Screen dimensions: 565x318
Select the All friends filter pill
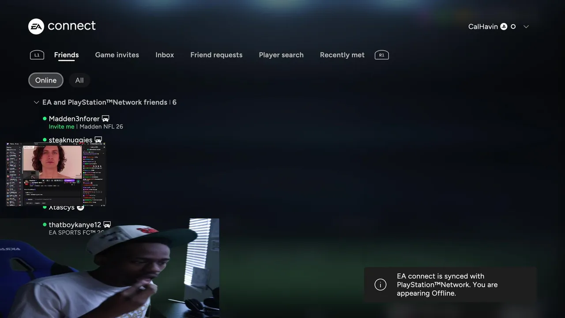tap(79, 80)
